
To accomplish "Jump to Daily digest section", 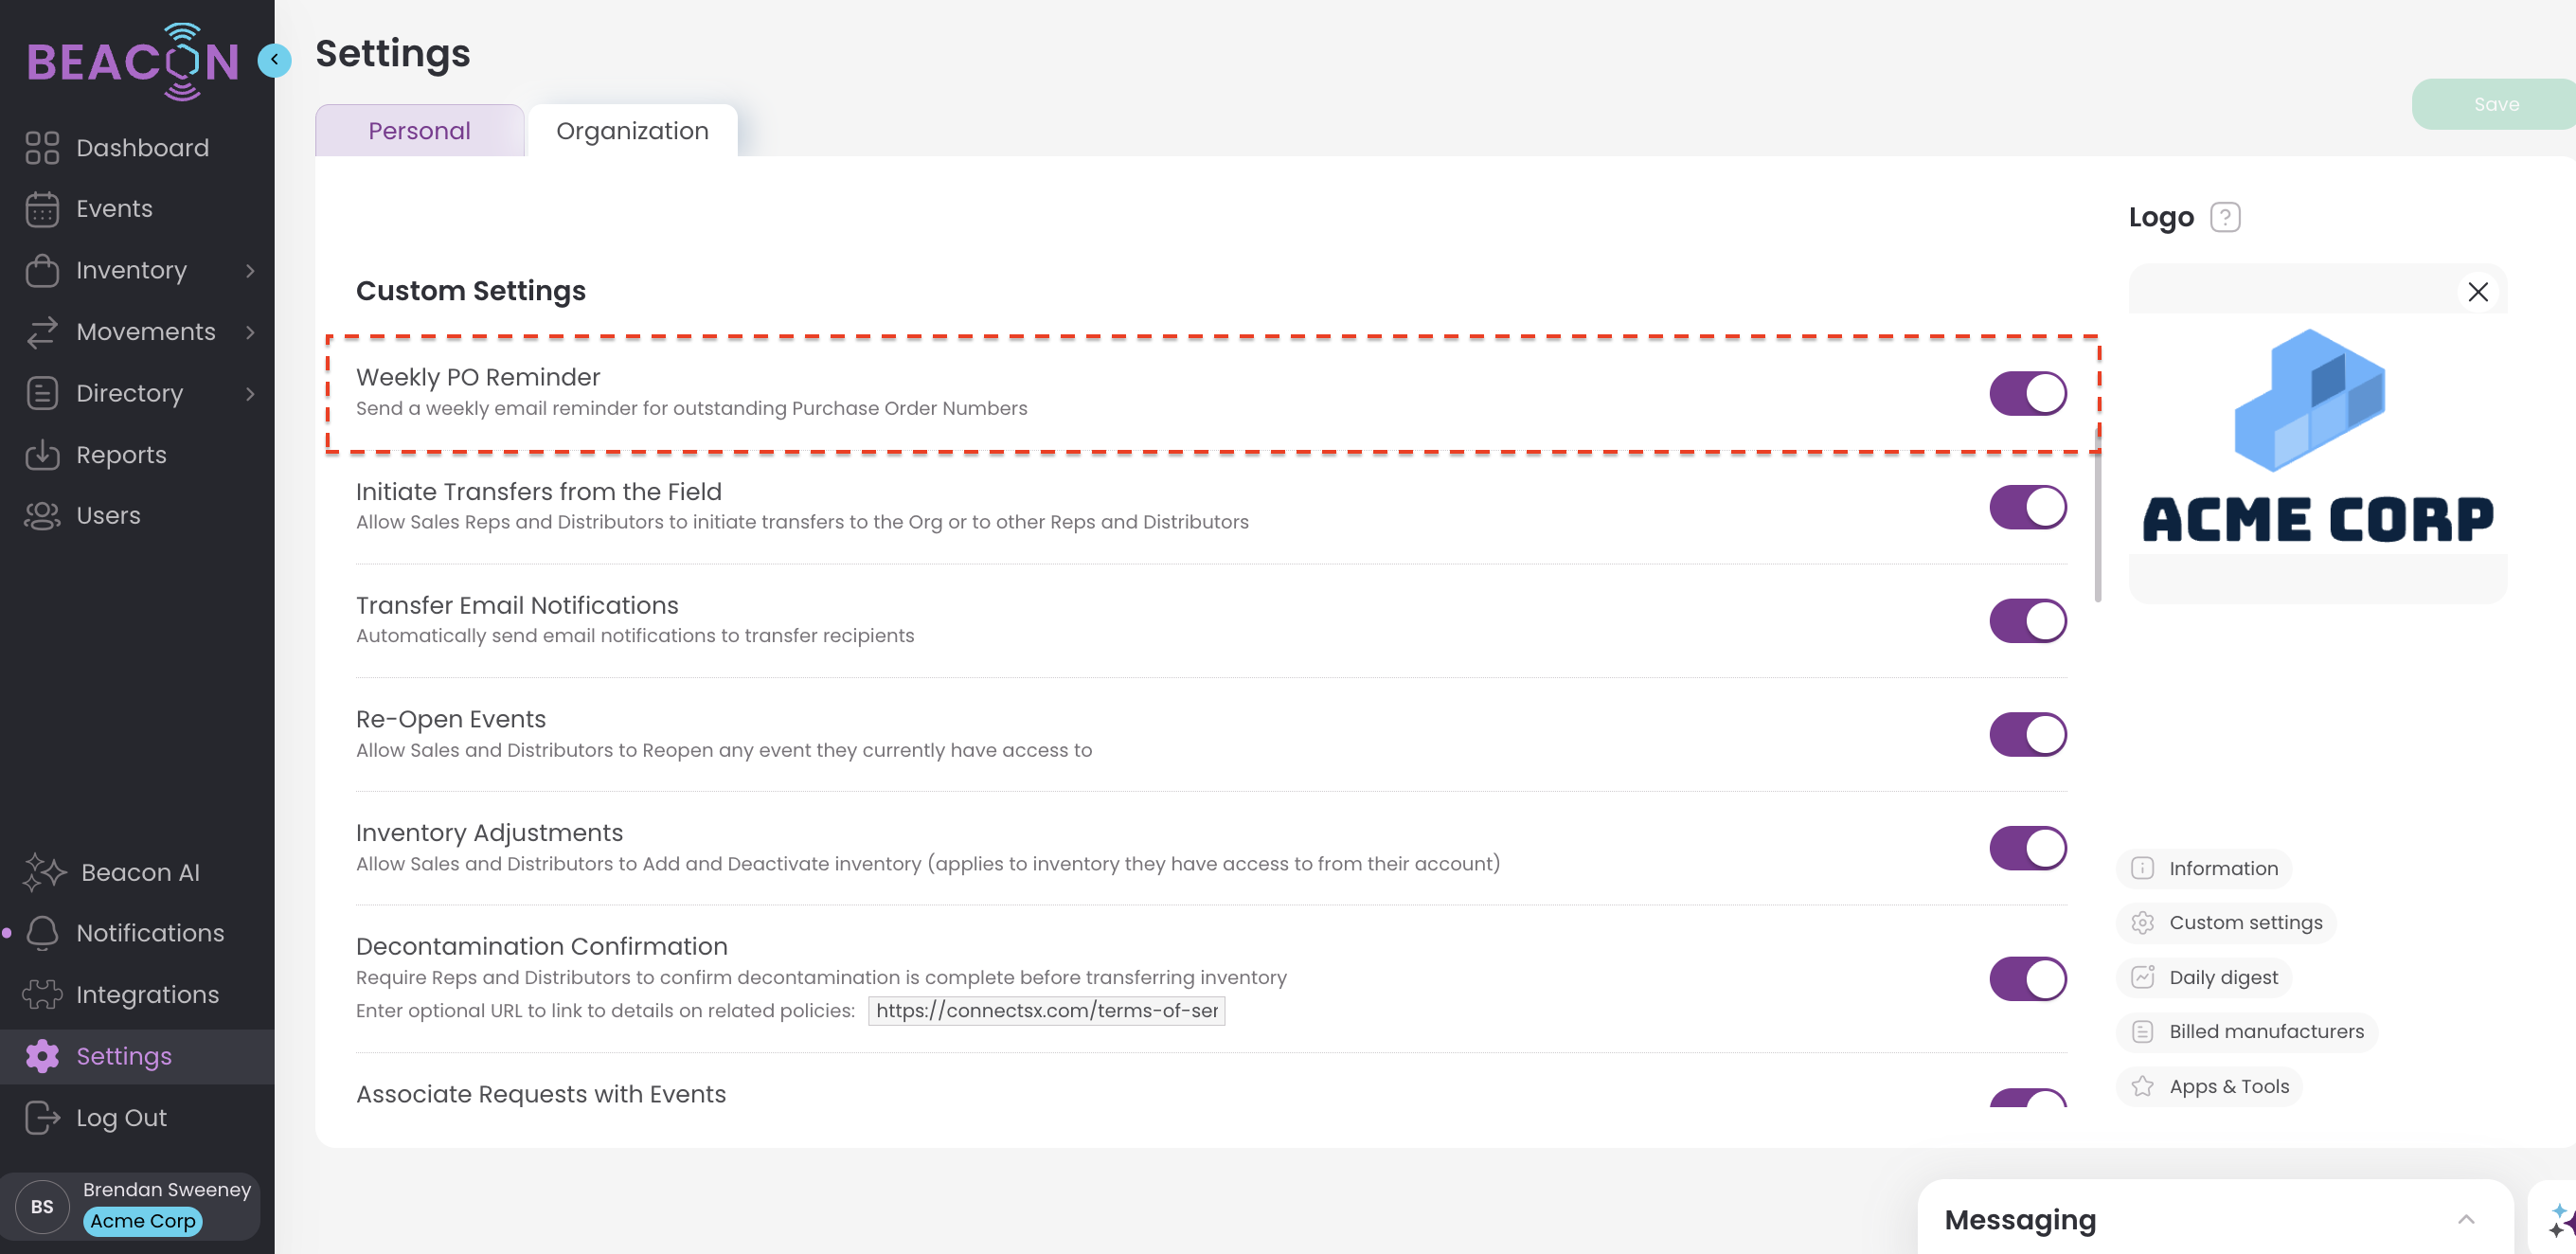I will coord(2222,977).
